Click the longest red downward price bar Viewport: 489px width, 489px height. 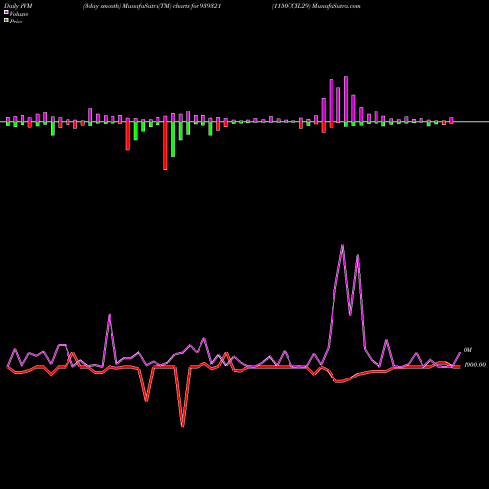tap(165, 146)
